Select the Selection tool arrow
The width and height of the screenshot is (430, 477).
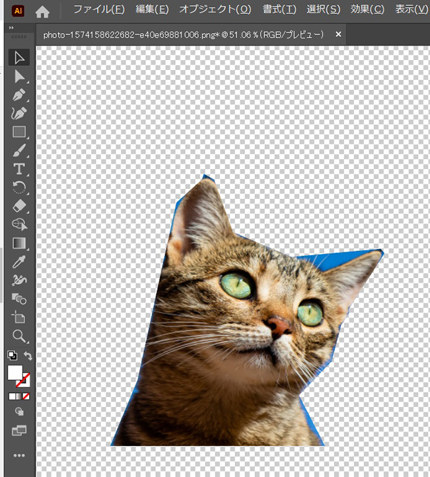(x=19, y=58)
